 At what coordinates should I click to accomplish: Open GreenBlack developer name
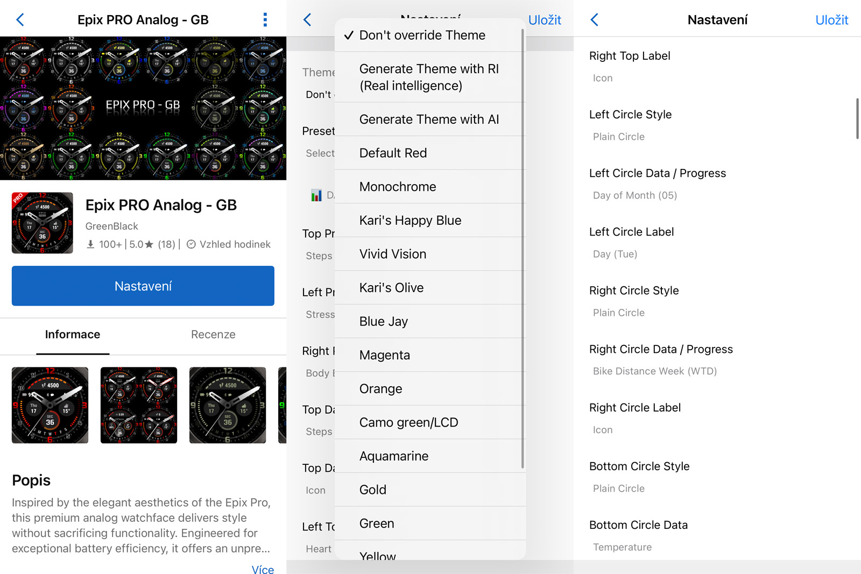tap(111, 226)
